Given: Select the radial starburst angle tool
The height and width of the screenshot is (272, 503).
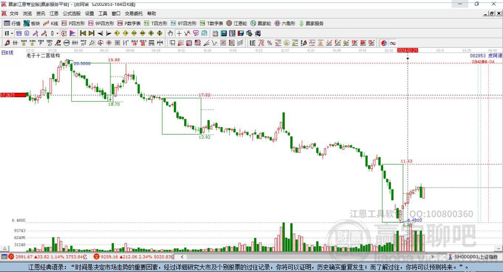Looking at the screenshot, I should [x=109, y=43].
